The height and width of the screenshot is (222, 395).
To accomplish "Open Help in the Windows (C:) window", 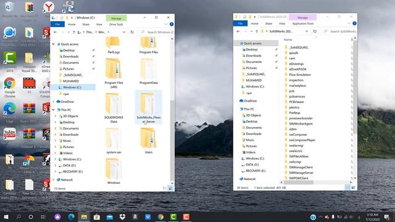I will [172, 24].
